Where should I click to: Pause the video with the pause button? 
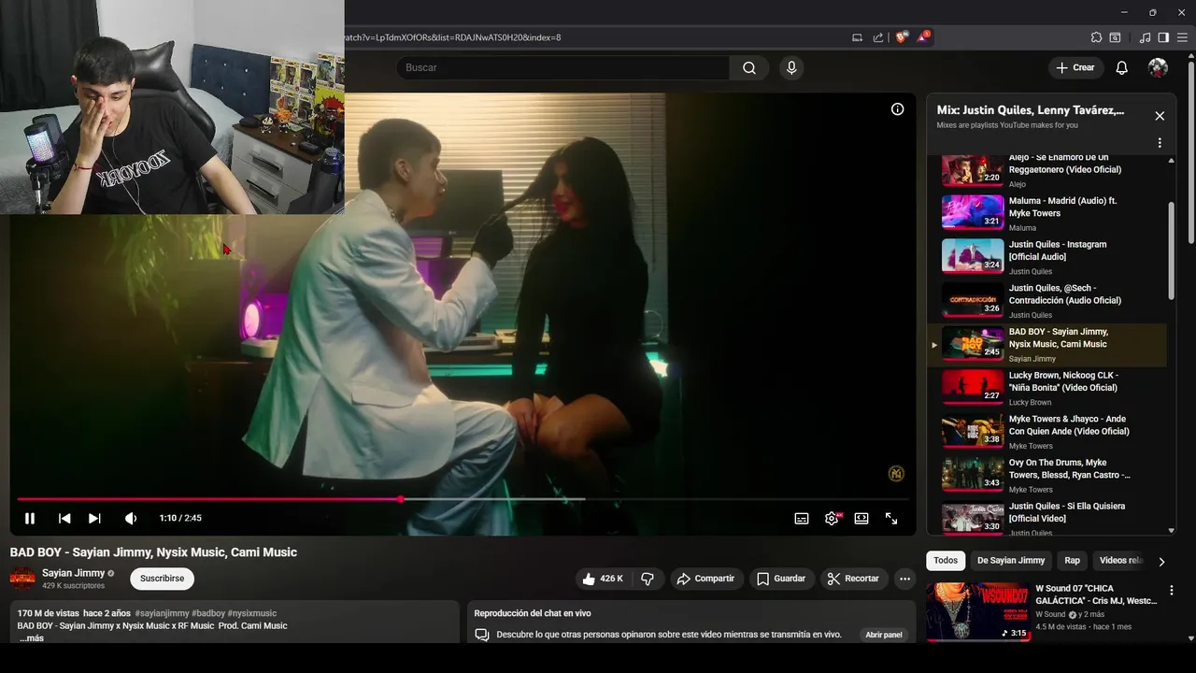coord(30,518)
